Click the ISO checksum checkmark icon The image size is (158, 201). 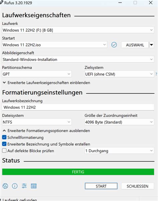point(114,45)
